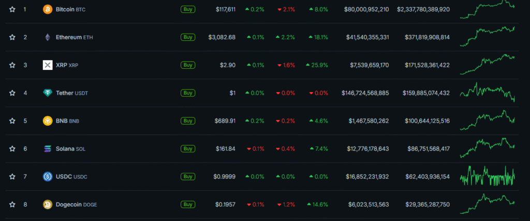Click the Solana logo icon
Viewport: 530px width, 221px height.
click(48, 149)
